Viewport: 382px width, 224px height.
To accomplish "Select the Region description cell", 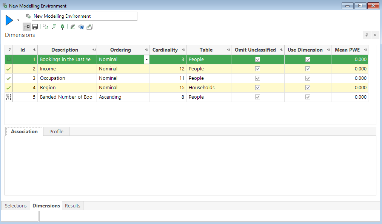I will click(x=67, y=87).
